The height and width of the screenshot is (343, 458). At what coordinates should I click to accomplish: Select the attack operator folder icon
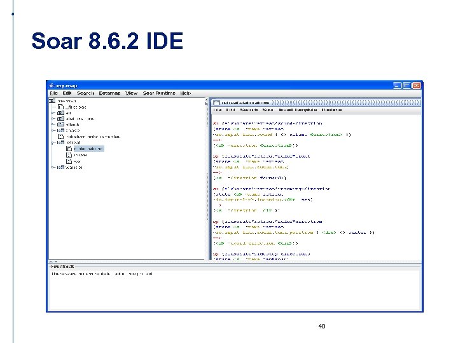(60, 124)
